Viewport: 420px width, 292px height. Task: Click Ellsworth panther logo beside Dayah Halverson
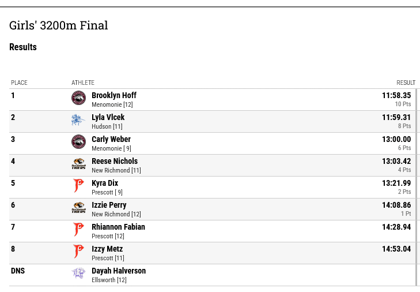[x=78, y=273]
